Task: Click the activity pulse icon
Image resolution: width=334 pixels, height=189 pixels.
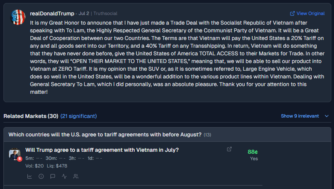Action: pyautogui.click(x=64, y=176)
